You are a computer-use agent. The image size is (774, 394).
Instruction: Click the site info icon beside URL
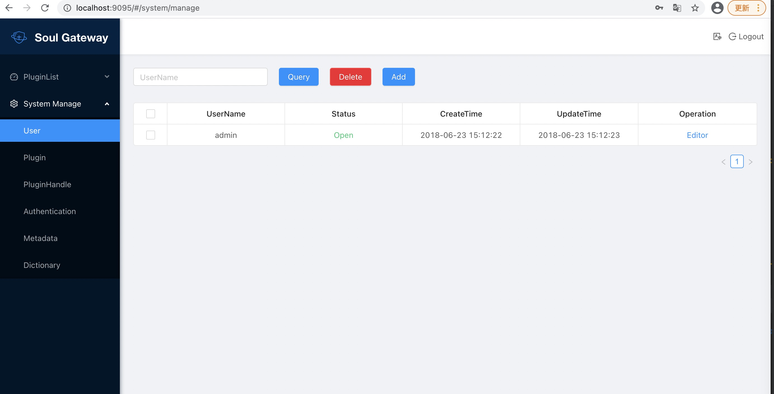(67, 8)
